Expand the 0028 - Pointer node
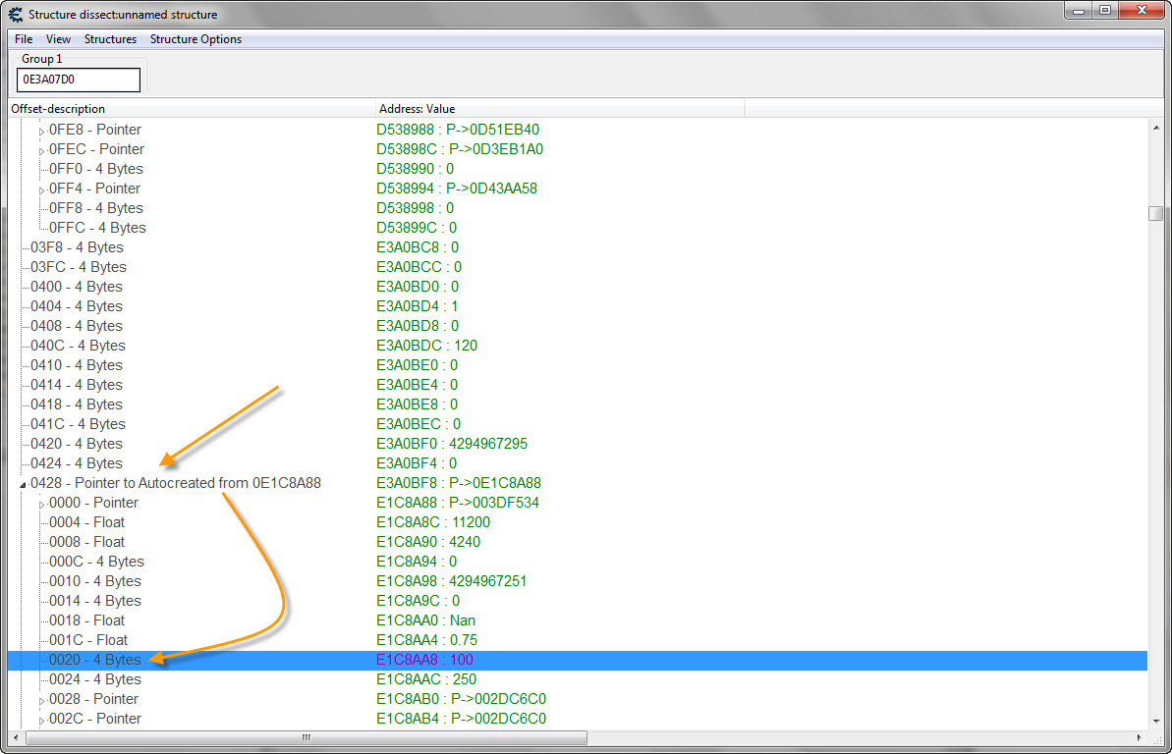The image size is (1172, 754). coord(42,700)
